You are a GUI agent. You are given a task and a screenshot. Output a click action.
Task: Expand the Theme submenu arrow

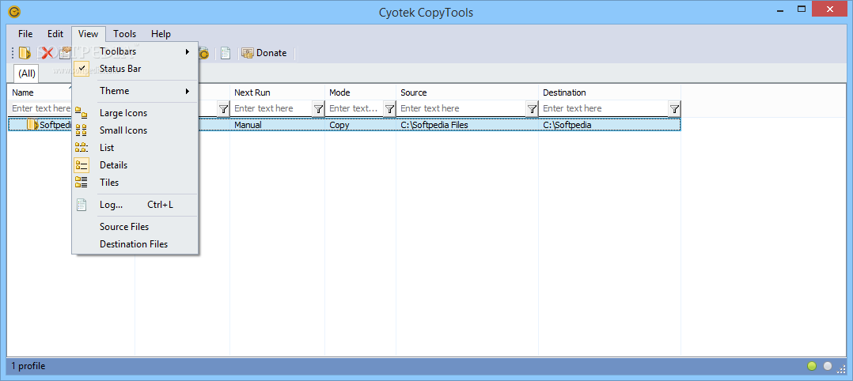click(187, 91)
